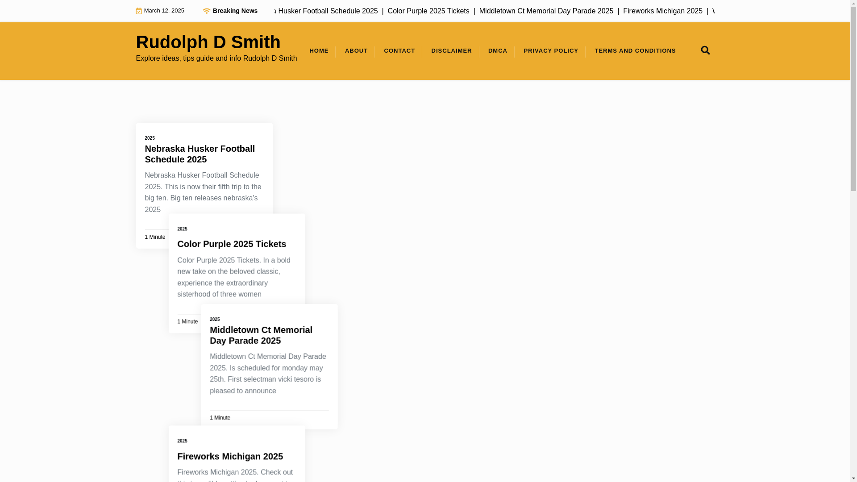Screen dimensions: 857x482
Task: Click the page vertical scrollbar
Action: click(853, 241)
